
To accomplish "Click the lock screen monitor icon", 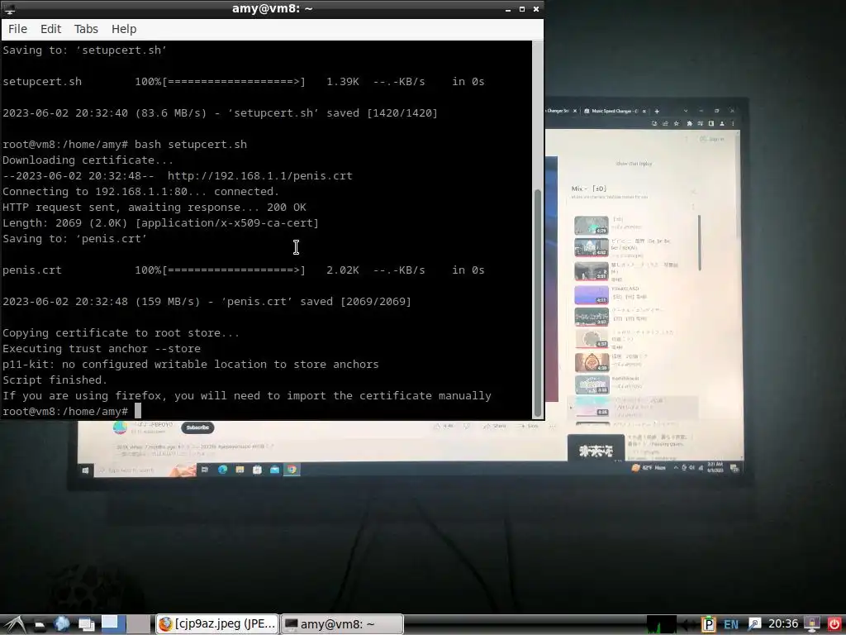I will point(812,625).
